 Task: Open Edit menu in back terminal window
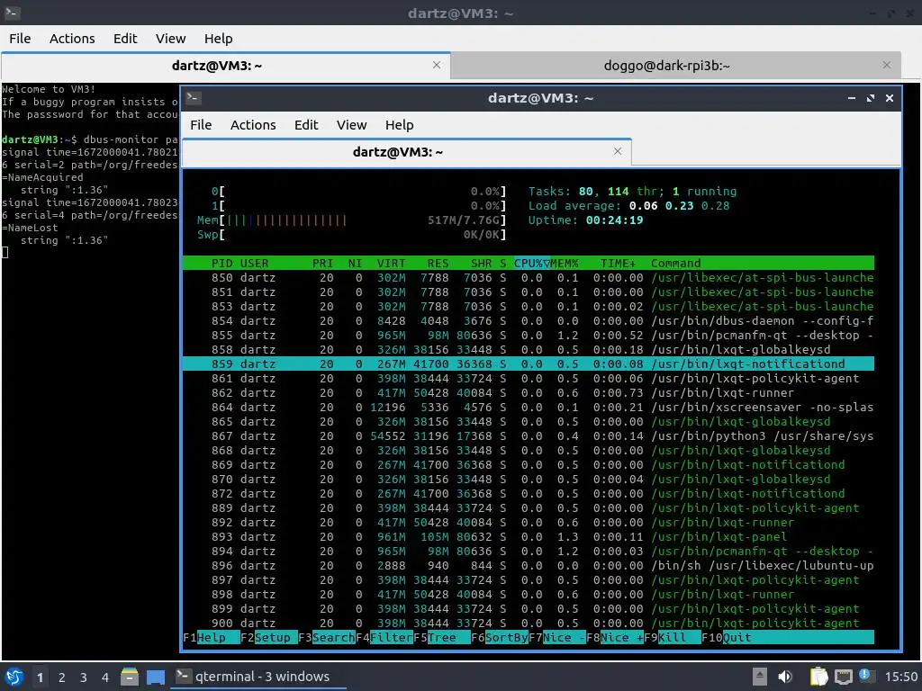tap(124, 38)
